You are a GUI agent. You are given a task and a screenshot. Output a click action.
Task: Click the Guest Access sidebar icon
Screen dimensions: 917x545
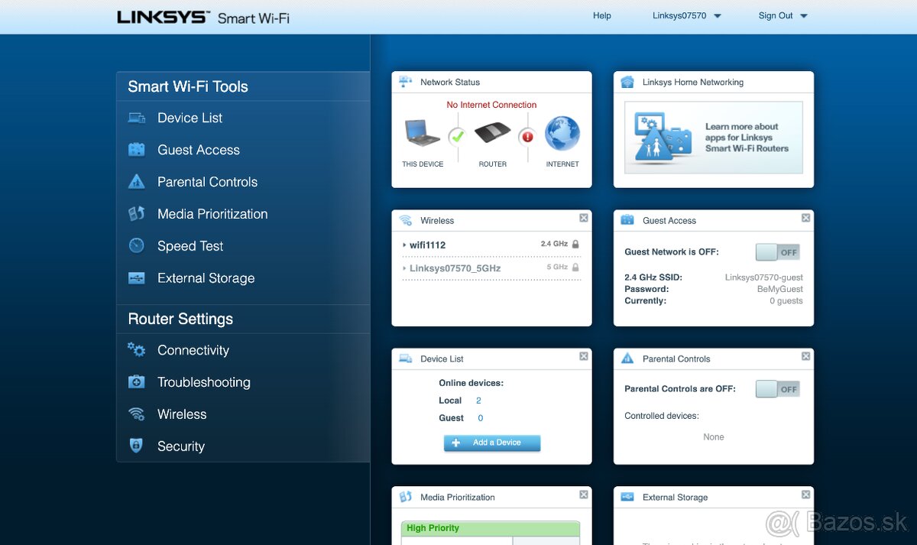coord(137,150)
